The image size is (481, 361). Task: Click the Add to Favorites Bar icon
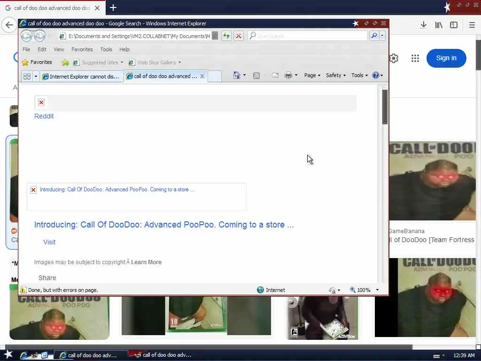tap(65, 63)
